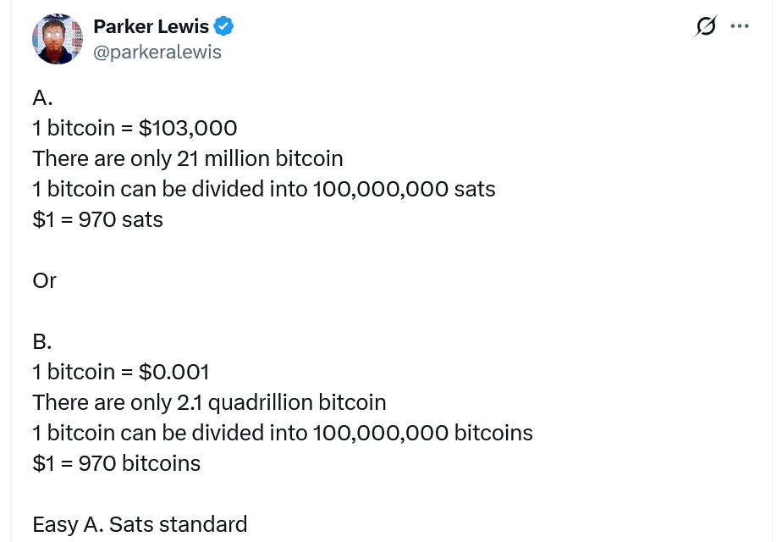Click the blue verified badge
The width and height of the screenshot is (782, 542).
click(223, 26)
